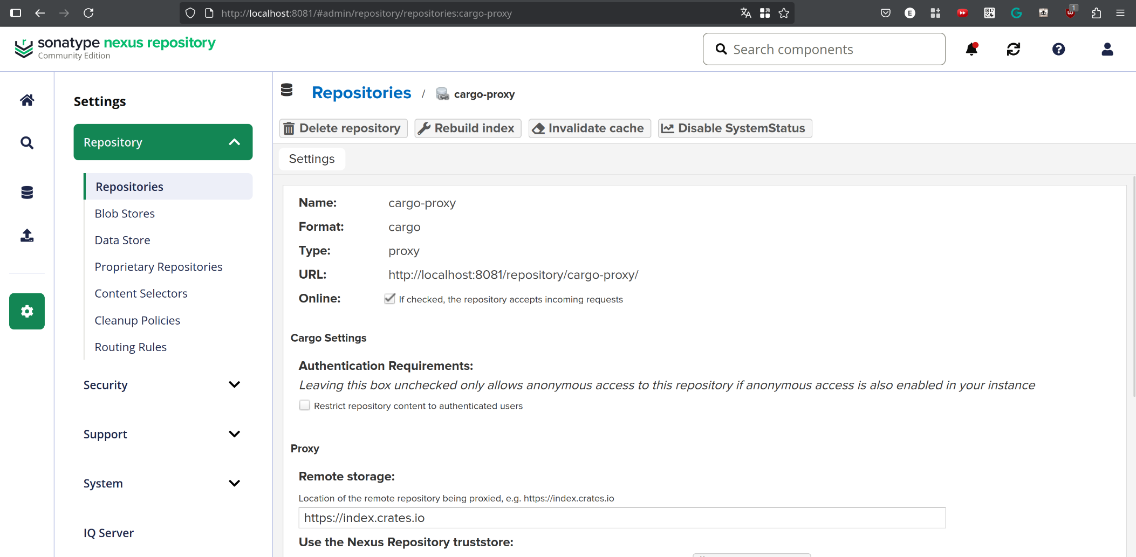
Task: Open Data Store settings
Action: (122, 240)
